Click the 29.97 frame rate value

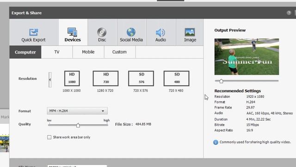(x=250, y=107)
